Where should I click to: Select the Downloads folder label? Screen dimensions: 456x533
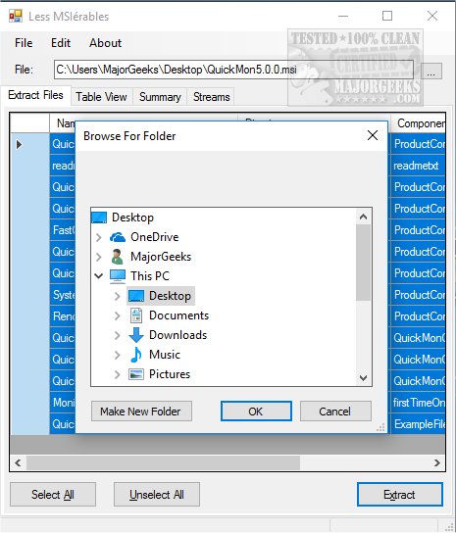click(x=177, y=335)
